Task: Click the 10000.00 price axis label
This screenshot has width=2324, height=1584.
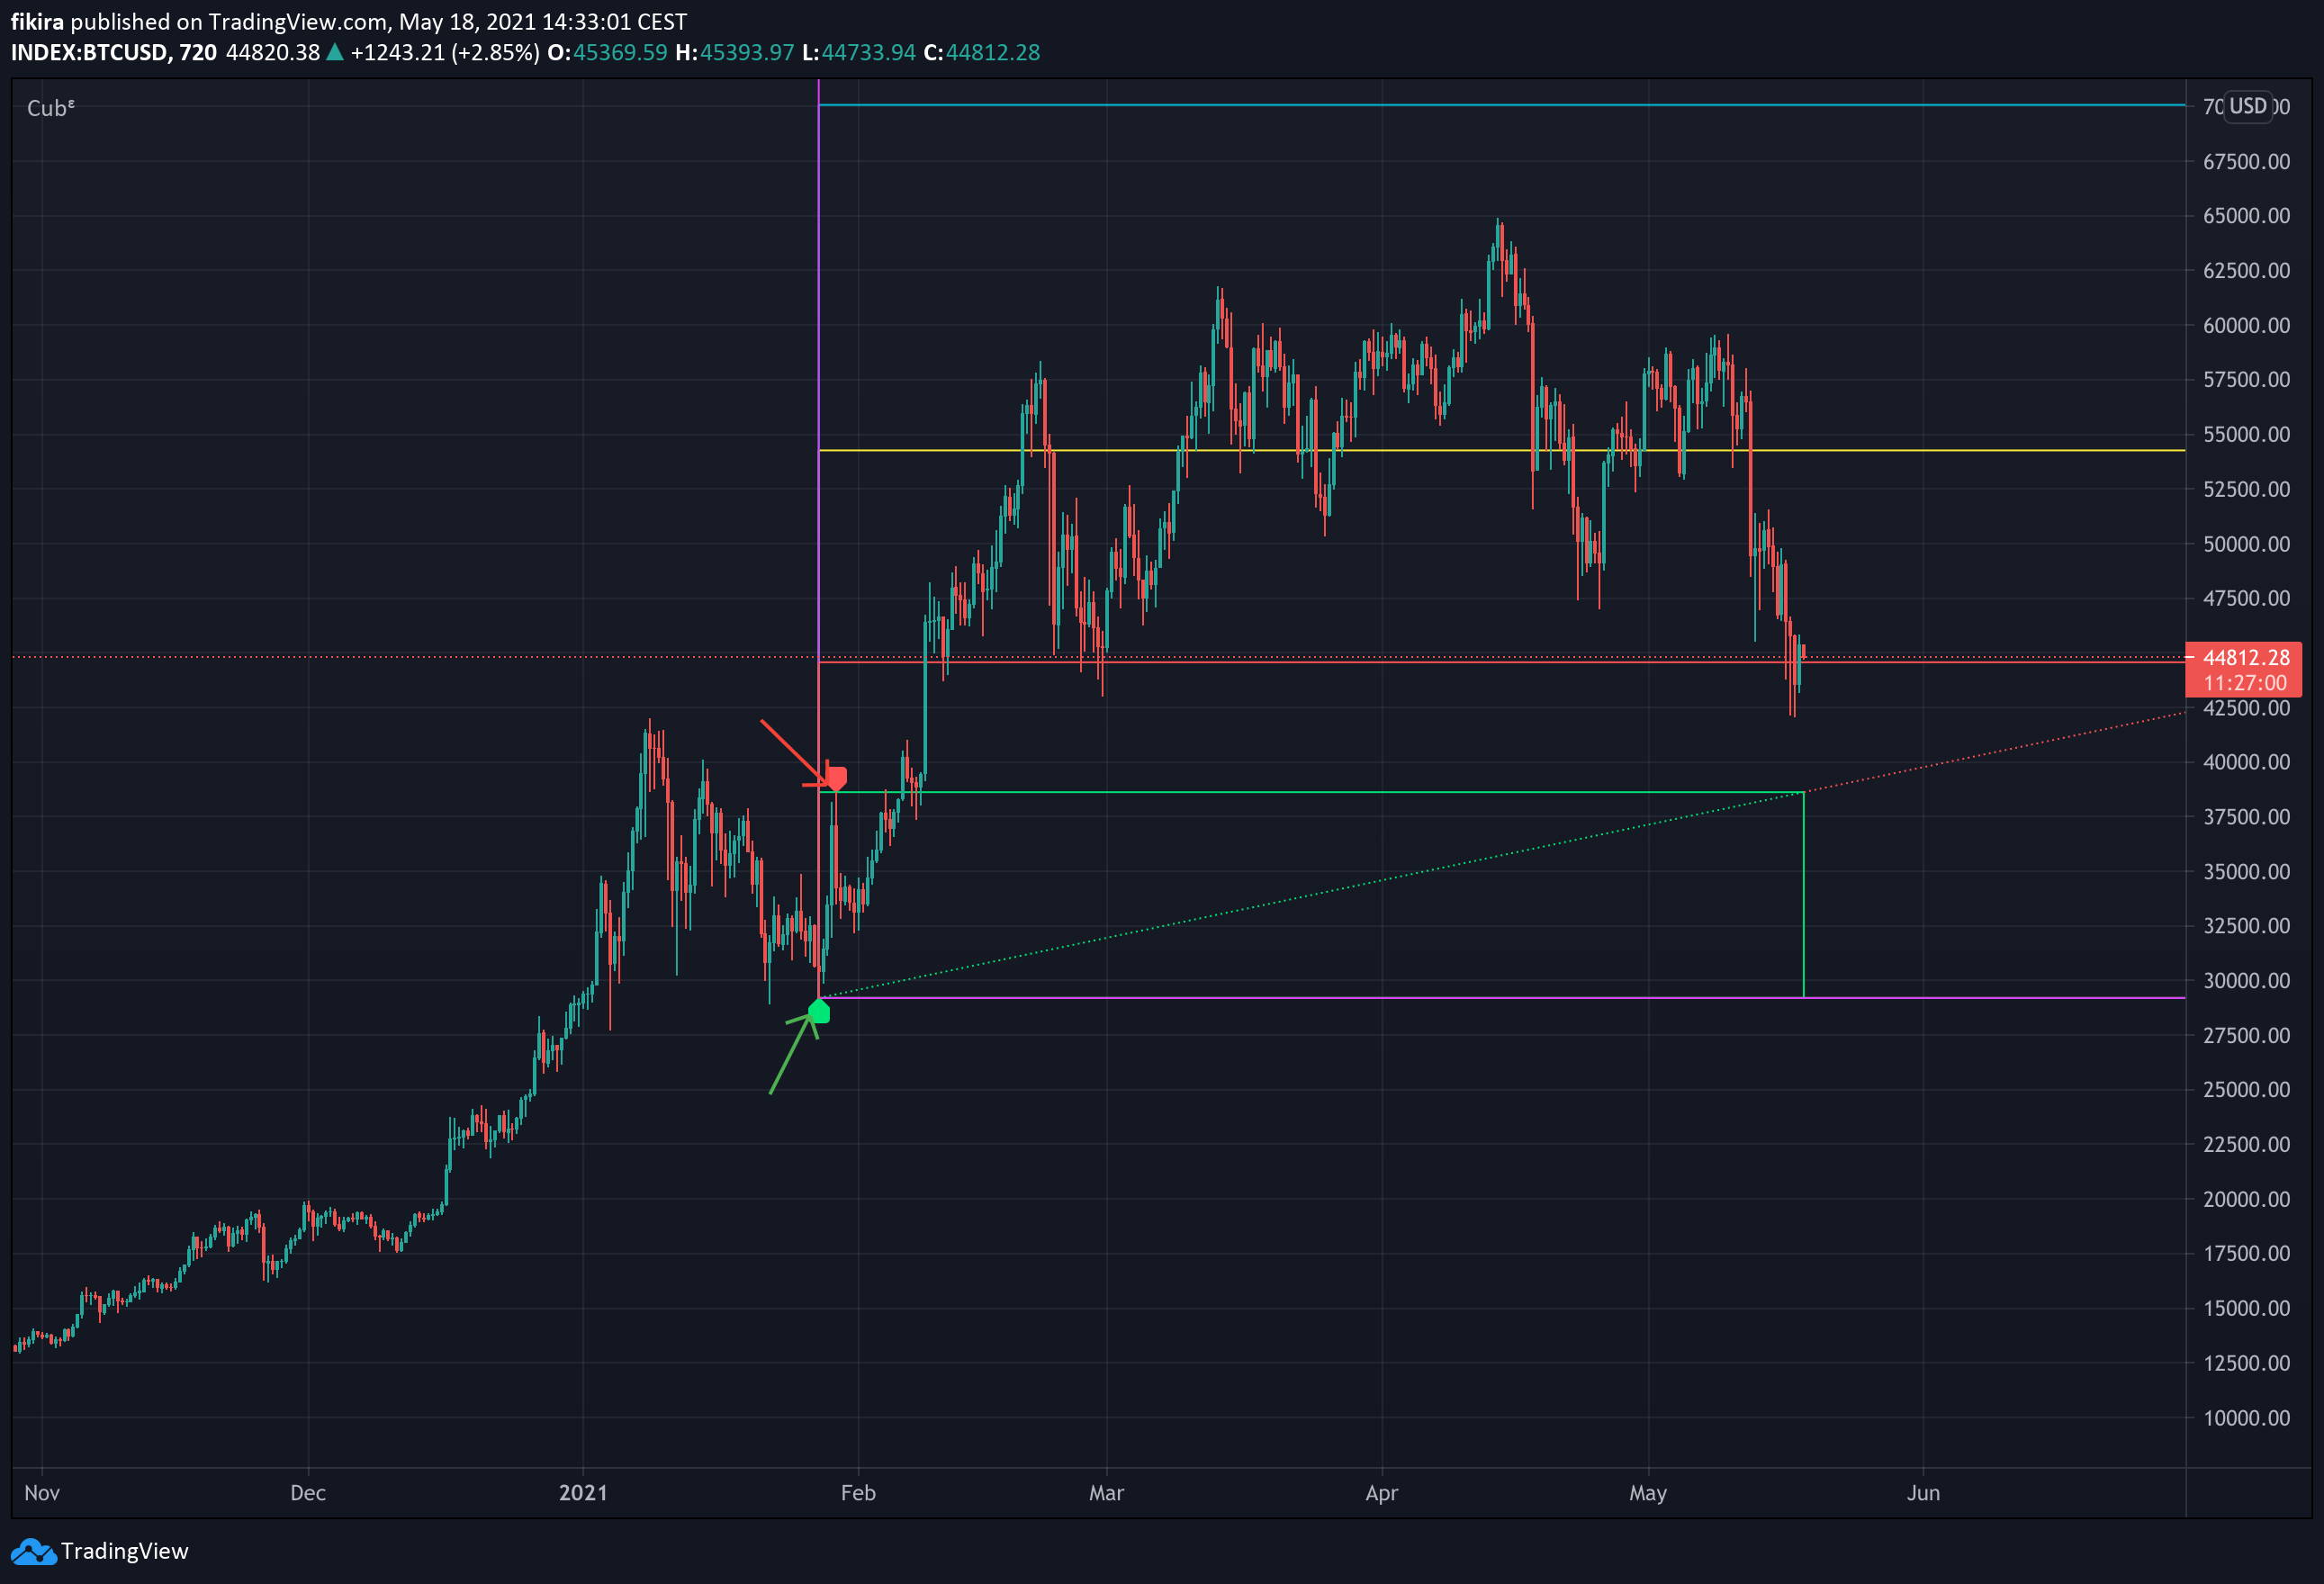Action: click(2246, 1417)
